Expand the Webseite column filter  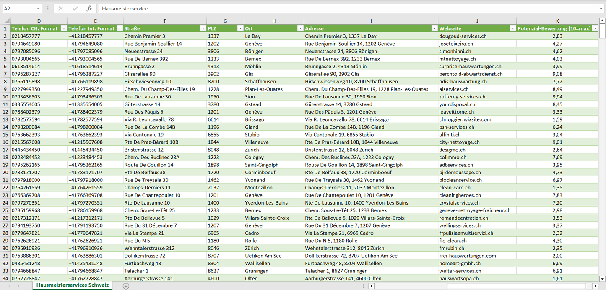pyautogui.click(x=512, y=28)
